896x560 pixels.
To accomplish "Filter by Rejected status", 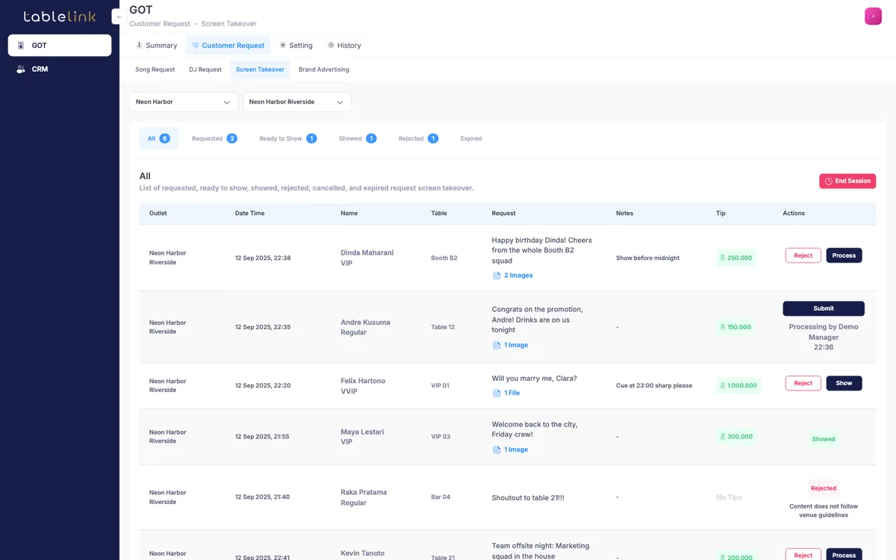I will point(418,139).
